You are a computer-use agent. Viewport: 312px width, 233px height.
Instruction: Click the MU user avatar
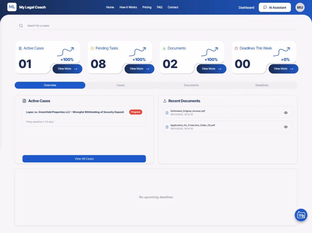300,7
